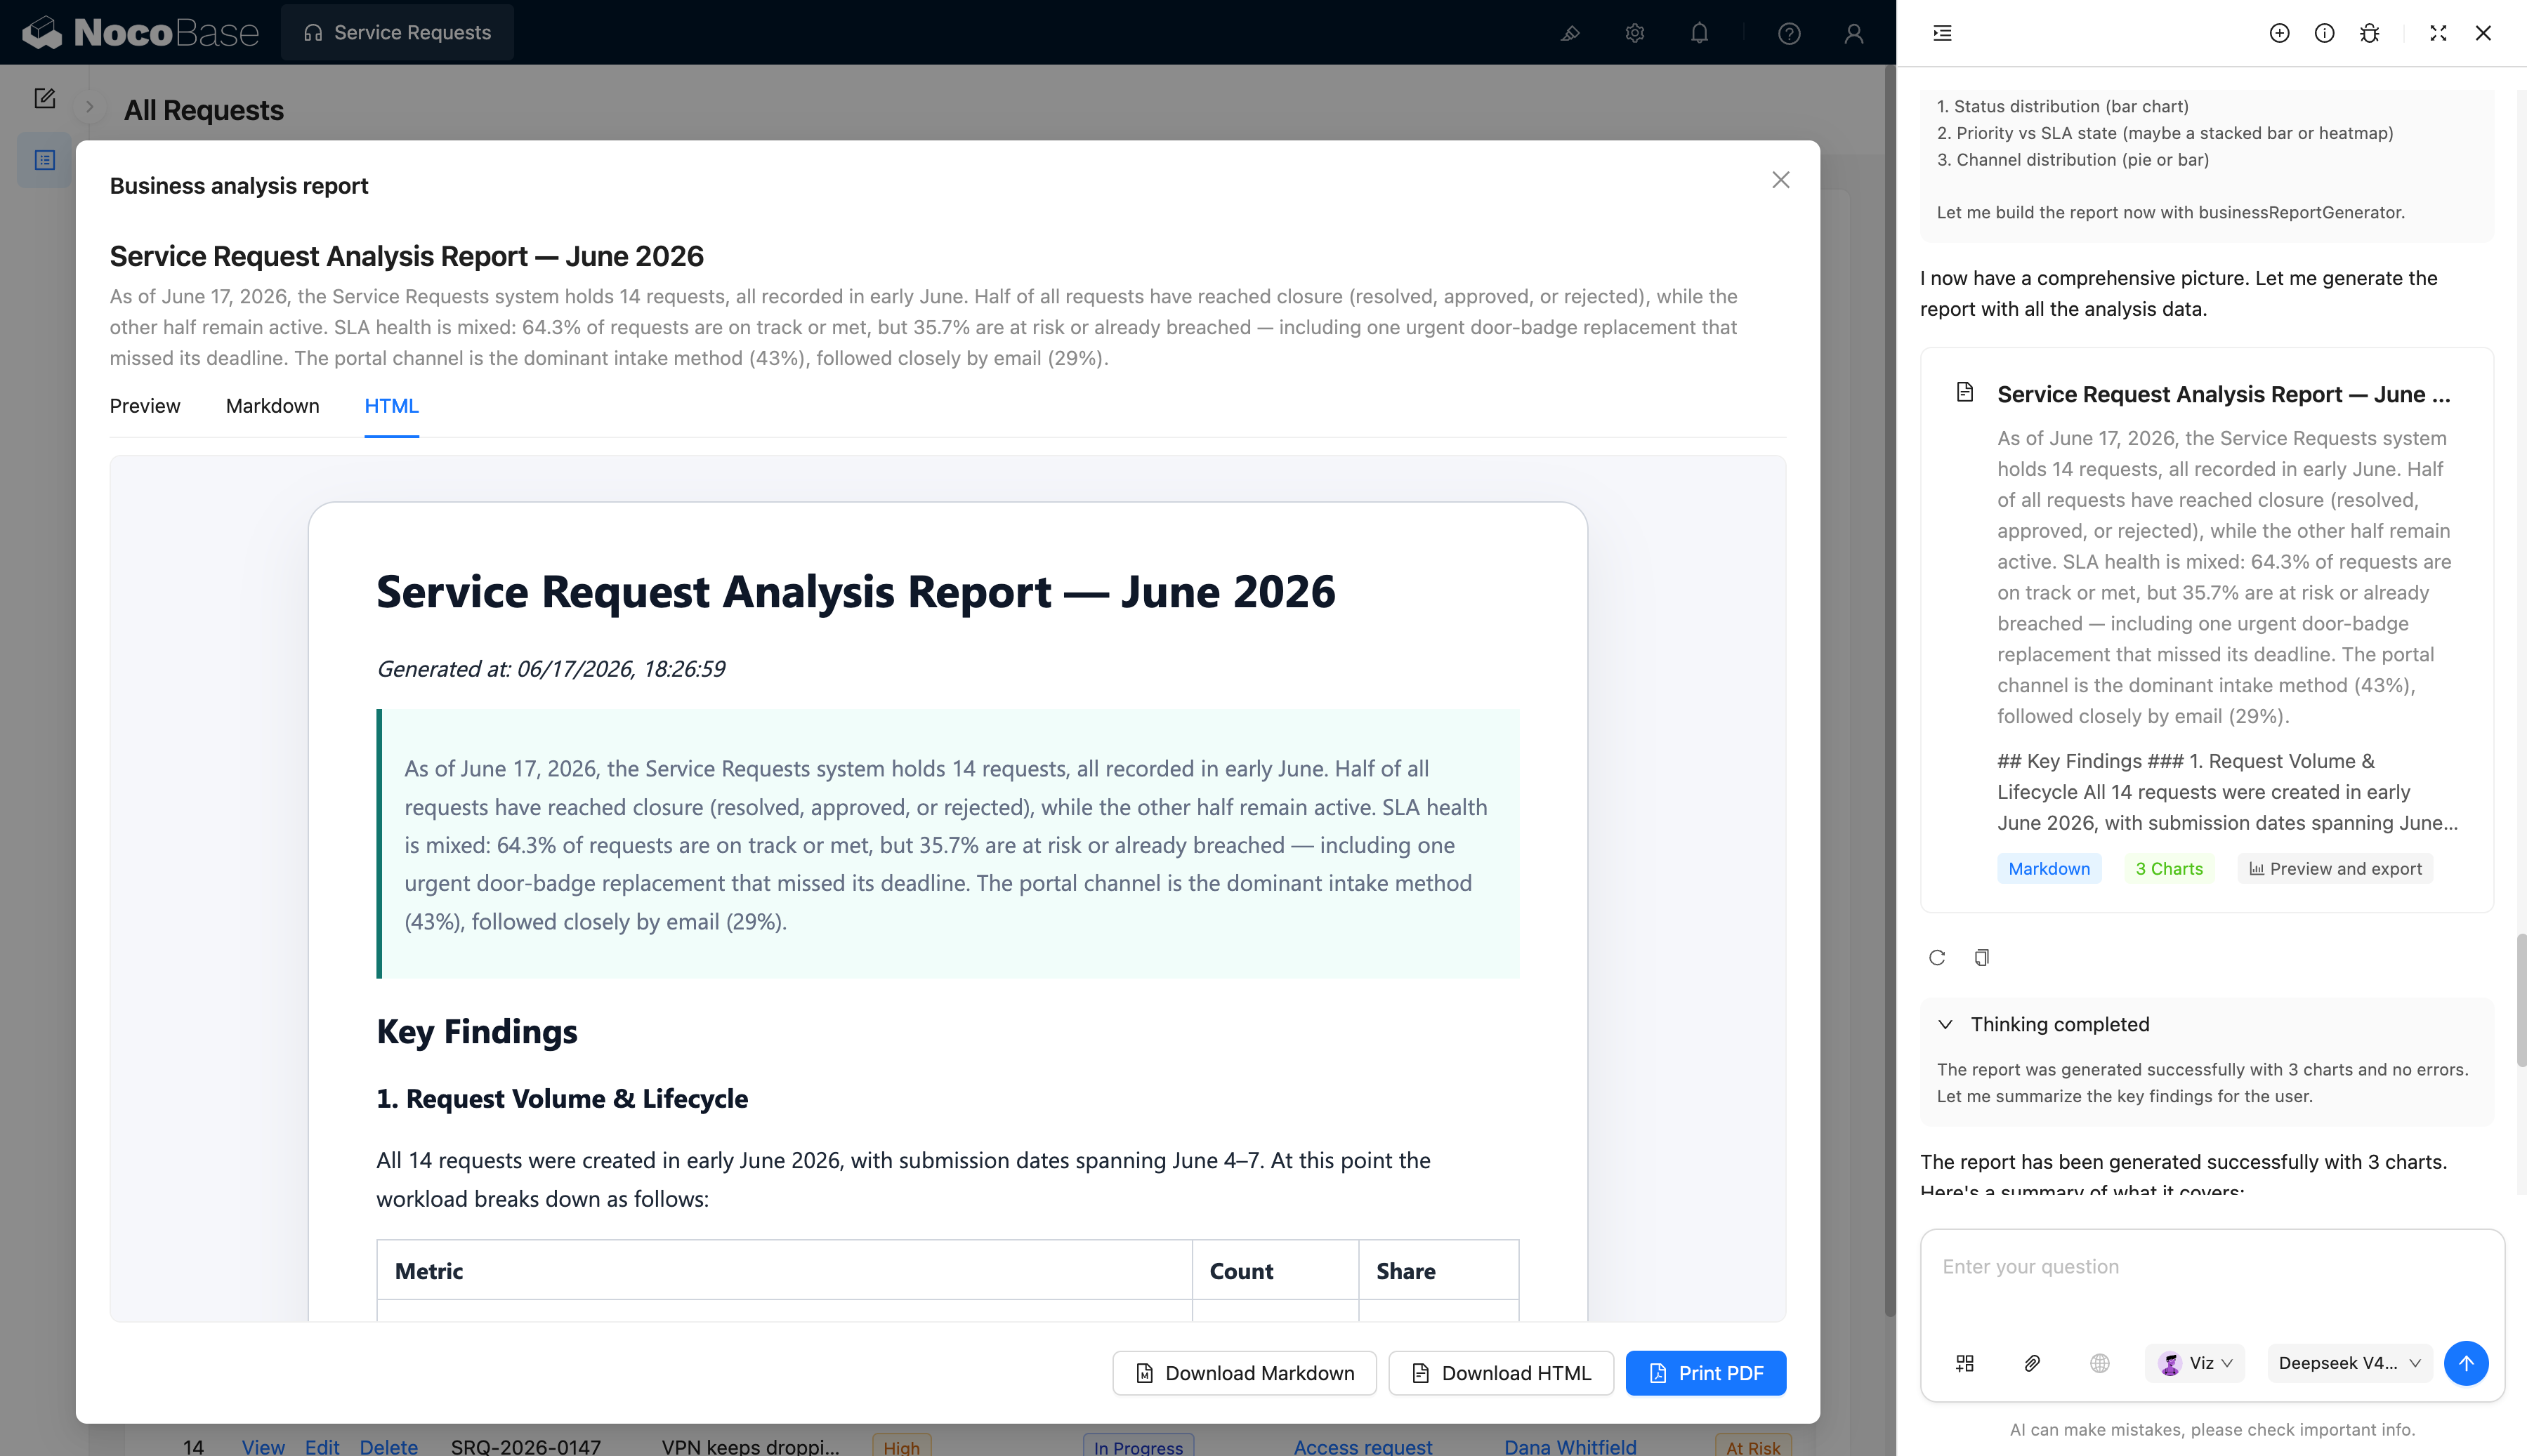Viewport: 2527px width, 1456px height.
Task: Click the All Requests page title
Action: (203, 110)
